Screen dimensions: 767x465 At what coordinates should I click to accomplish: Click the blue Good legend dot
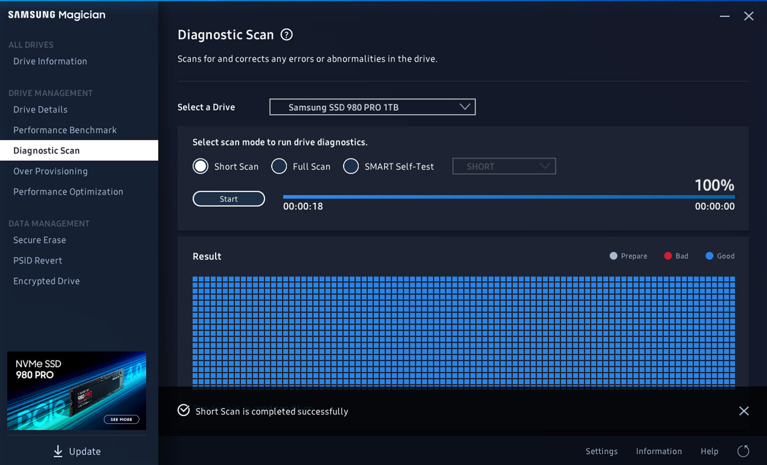(709, 256)
